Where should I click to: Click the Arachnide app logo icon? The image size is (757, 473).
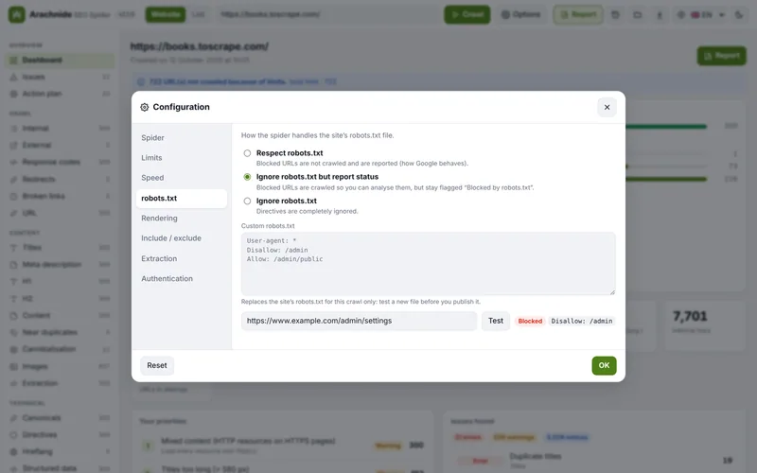point(16,14)
